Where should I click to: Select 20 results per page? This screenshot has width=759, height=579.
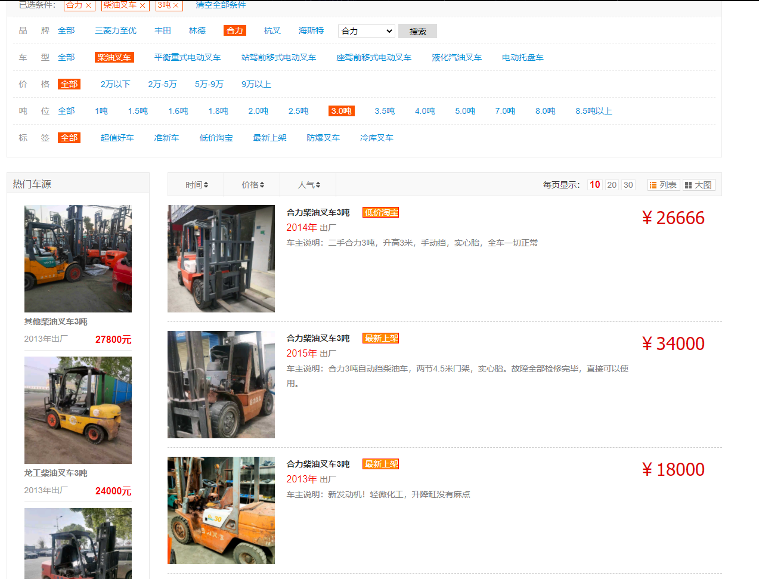[611, 184]
